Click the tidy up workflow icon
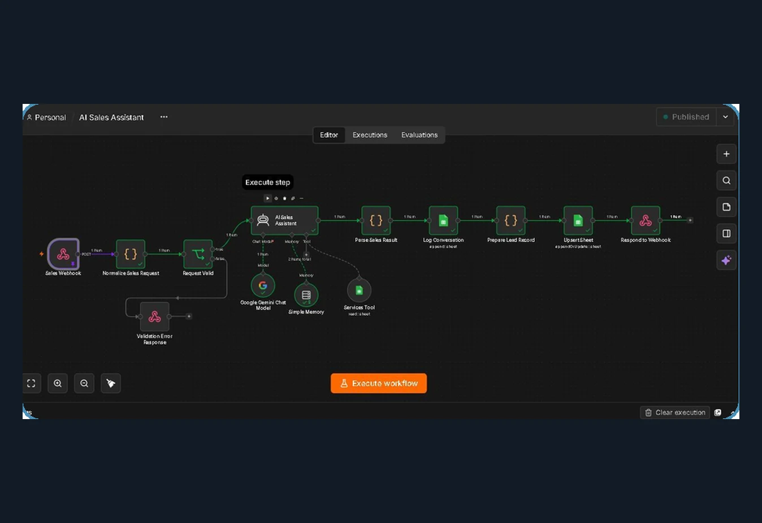Screen dimensions: 762x523 [111, 383]
